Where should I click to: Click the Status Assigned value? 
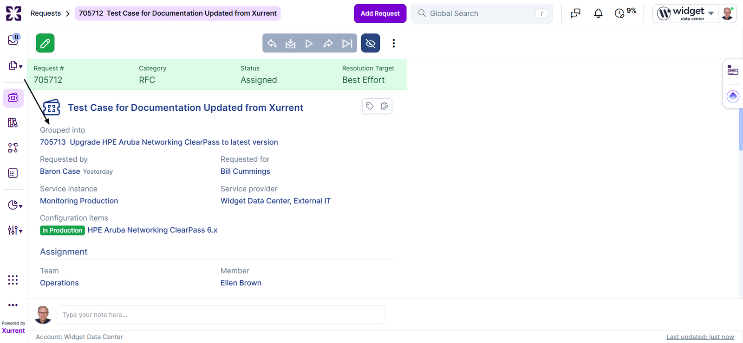click(259, 80)
